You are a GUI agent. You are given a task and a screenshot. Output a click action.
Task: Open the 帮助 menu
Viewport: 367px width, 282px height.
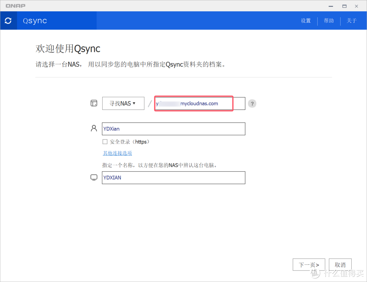pyautogui.click(x=329, y=21)
